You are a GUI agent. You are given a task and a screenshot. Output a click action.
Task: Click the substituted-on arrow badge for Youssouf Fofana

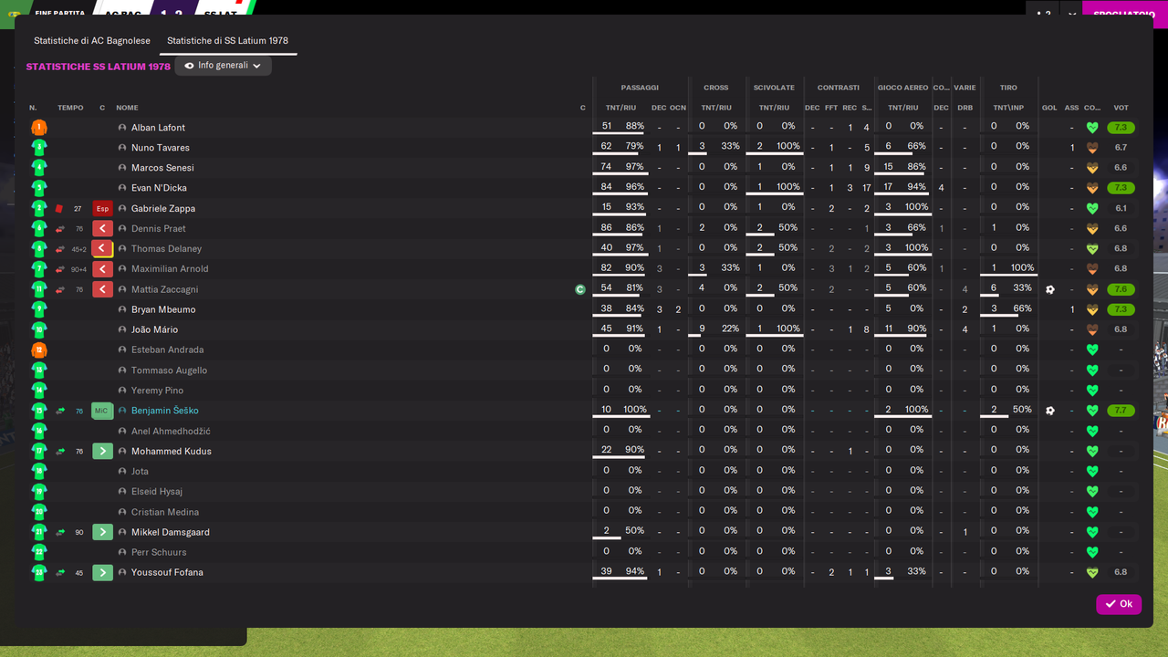coord(102,572)
